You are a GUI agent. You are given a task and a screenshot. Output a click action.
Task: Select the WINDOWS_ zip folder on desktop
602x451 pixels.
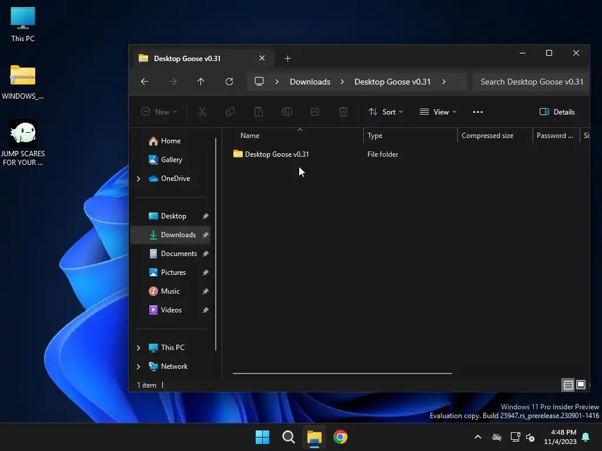(x=23, y=82)
